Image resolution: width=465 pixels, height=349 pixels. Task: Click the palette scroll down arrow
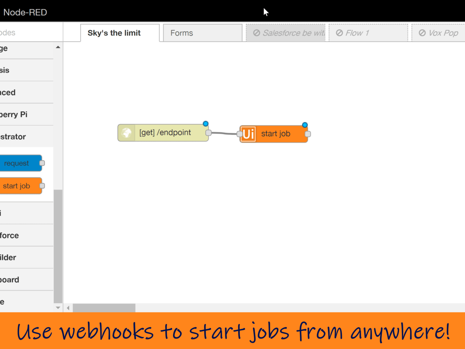click(58, 308)
